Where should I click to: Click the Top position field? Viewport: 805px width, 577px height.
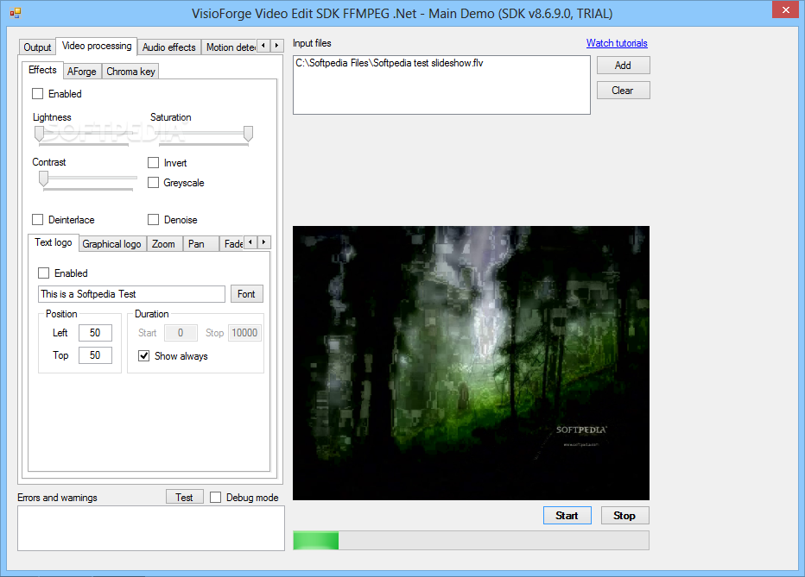coord(95,355)
